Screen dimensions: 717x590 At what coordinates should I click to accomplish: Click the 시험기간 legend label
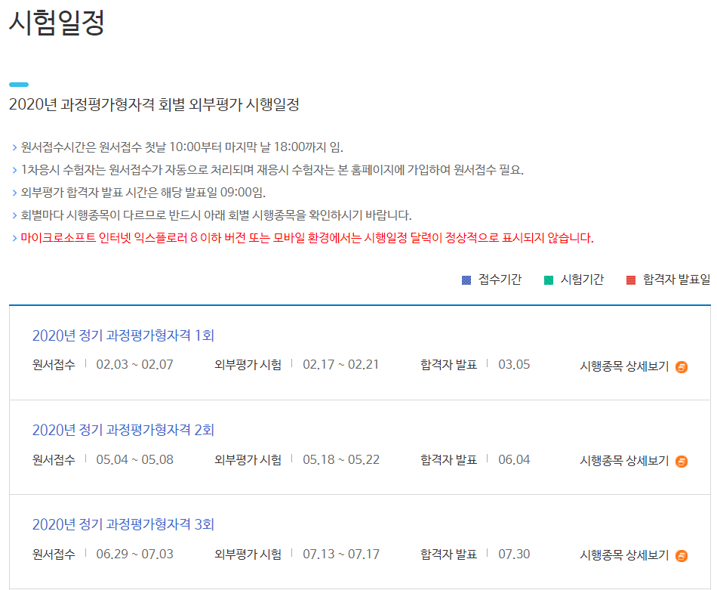(x=582, y=280)
